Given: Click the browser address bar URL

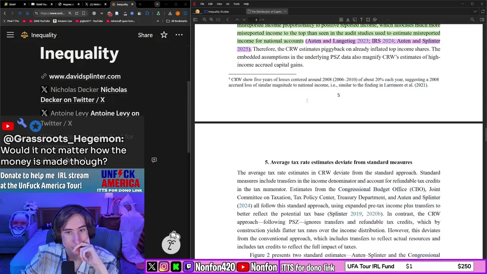Looking at the screenshot, I should point(52,13).
